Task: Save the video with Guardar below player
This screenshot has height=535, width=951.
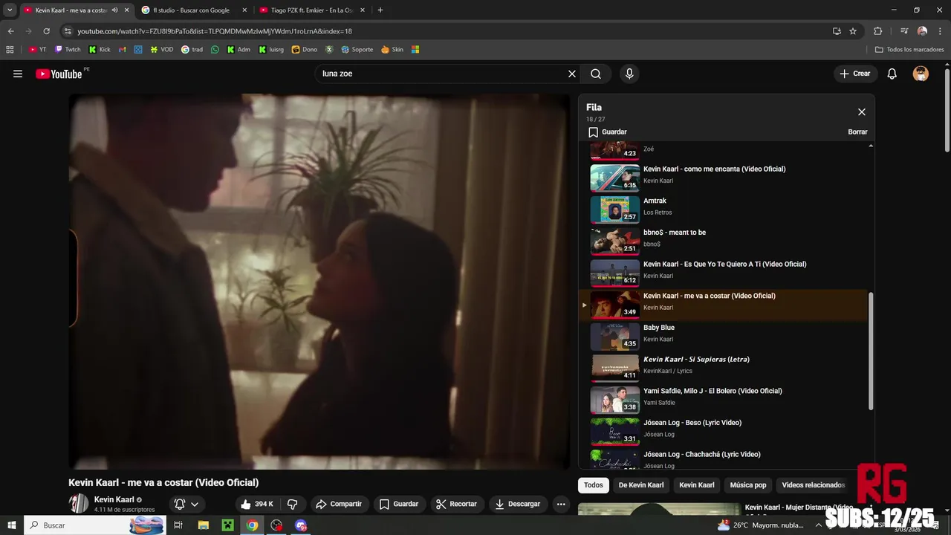Action: [399, 504]
